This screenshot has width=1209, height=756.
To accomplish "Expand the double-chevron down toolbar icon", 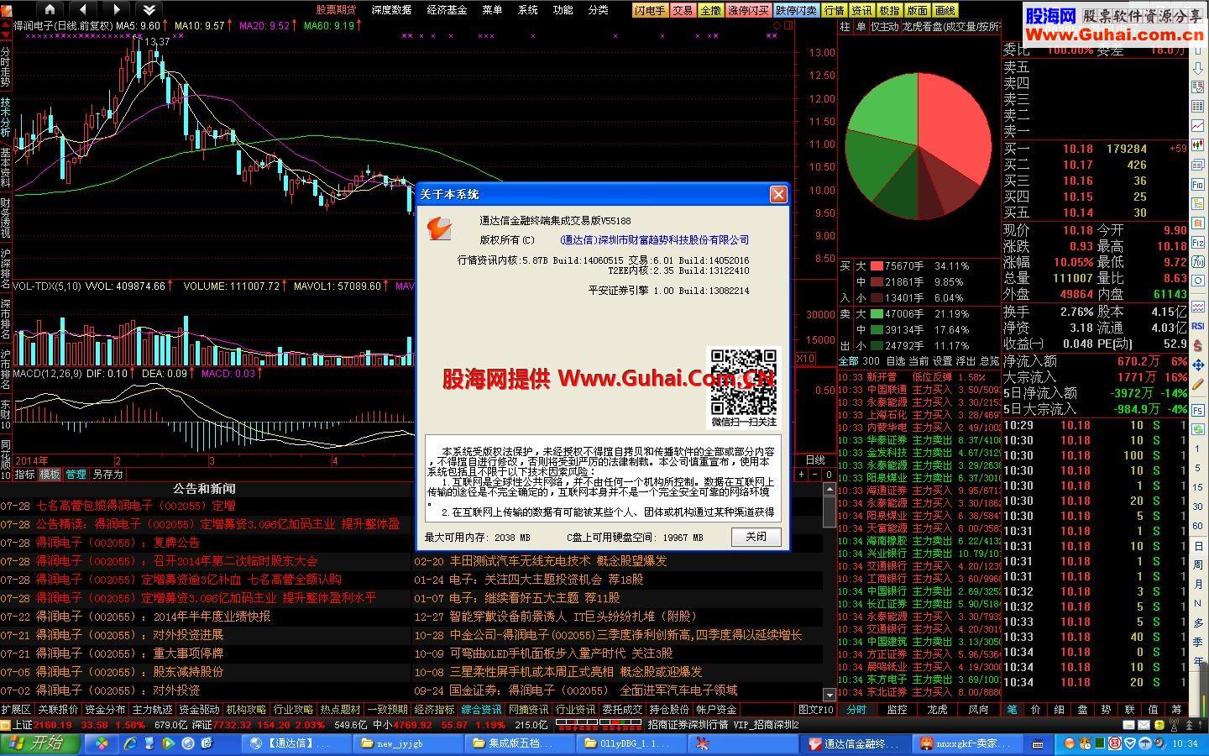I will [149, 9].
